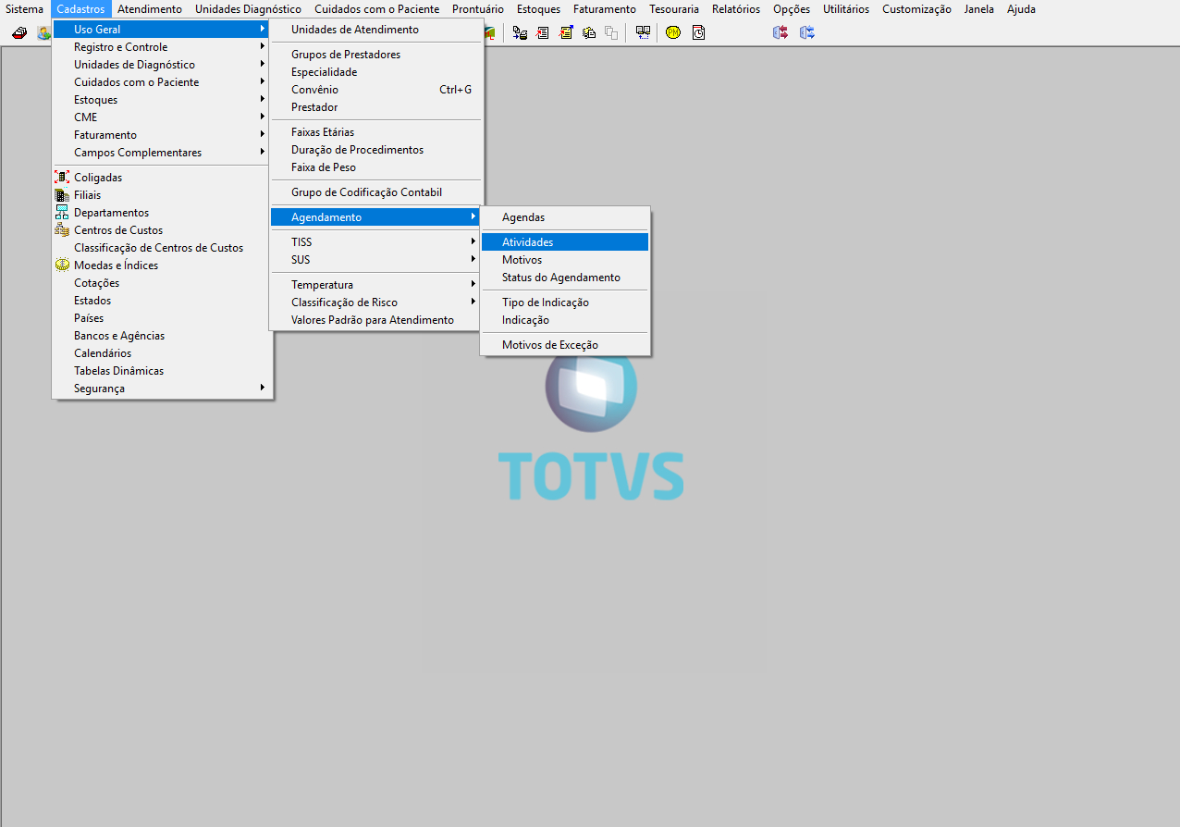The height and width of the screenshot is (827, 1180).
Task: Open Grupo de Codificação Contabil
Action: pos(375,192)
